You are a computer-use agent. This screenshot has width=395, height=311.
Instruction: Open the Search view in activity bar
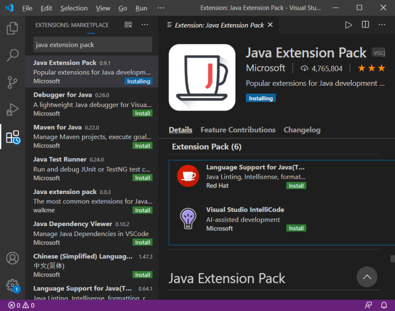click(12, 55)
